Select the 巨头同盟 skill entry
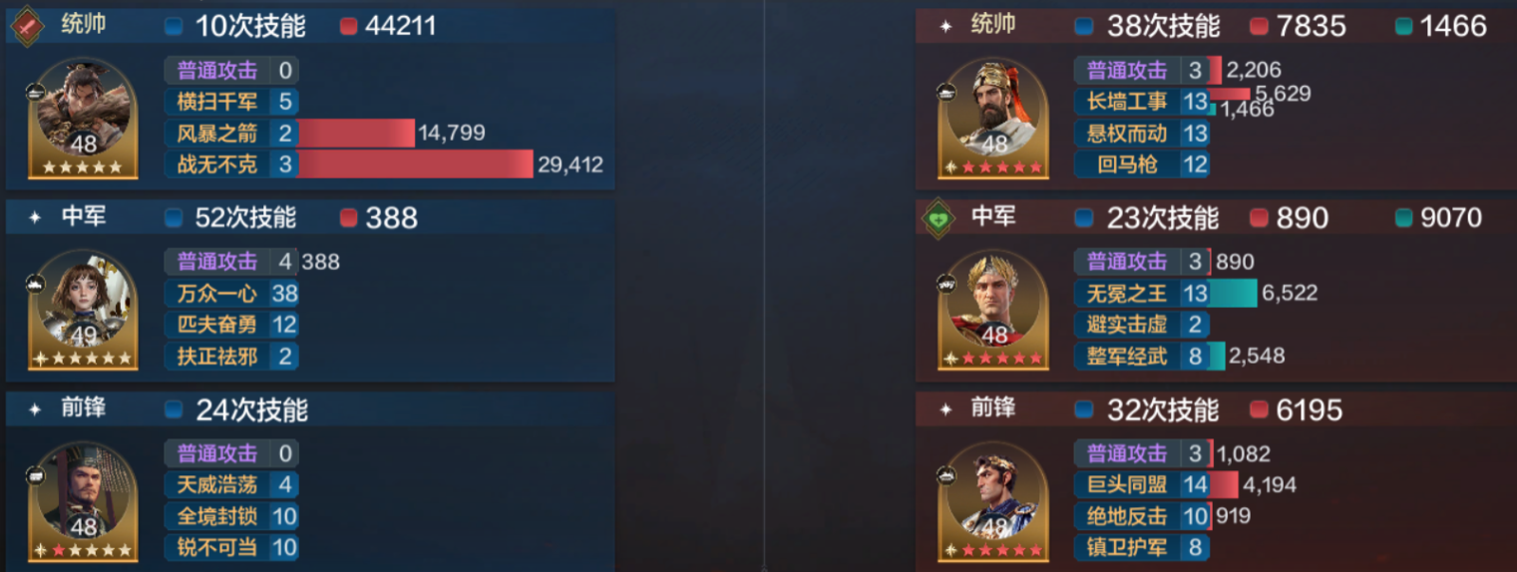 point(1142,485)
